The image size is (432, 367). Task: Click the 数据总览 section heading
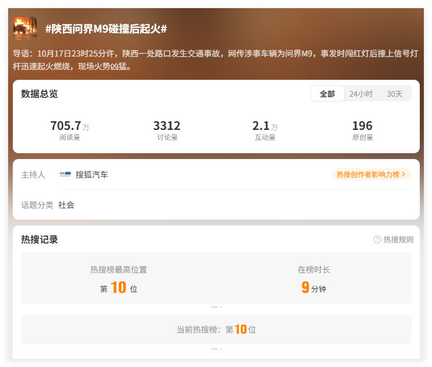pyautogui.click(x=40, y=94)
